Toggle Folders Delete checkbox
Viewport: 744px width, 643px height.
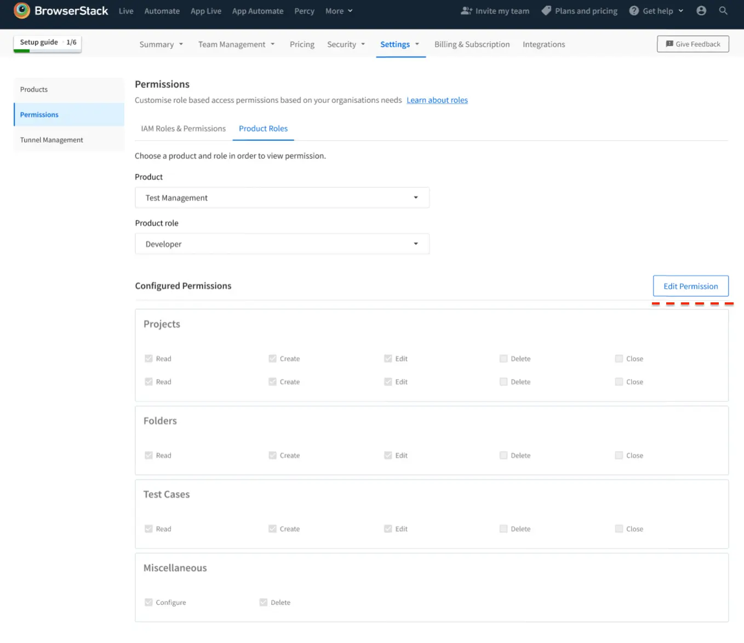pos(503,456)
